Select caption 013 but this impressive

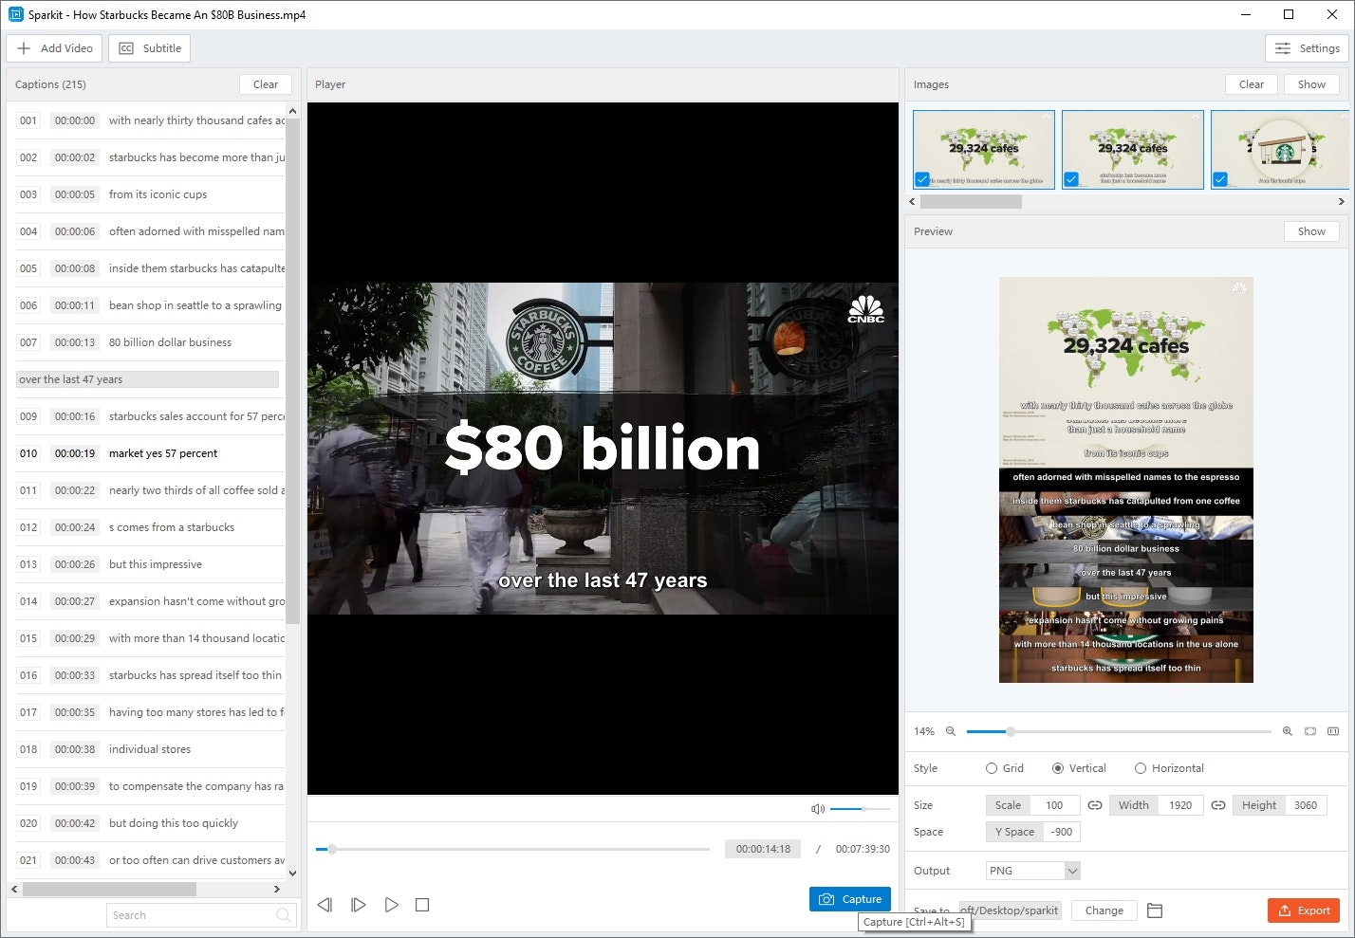pyautogui.click(x=151, y=564)
